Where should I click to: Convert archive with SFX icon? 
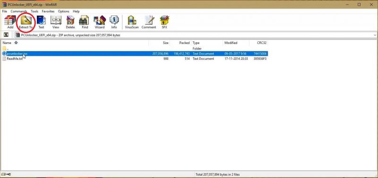[x=164, y=22]
